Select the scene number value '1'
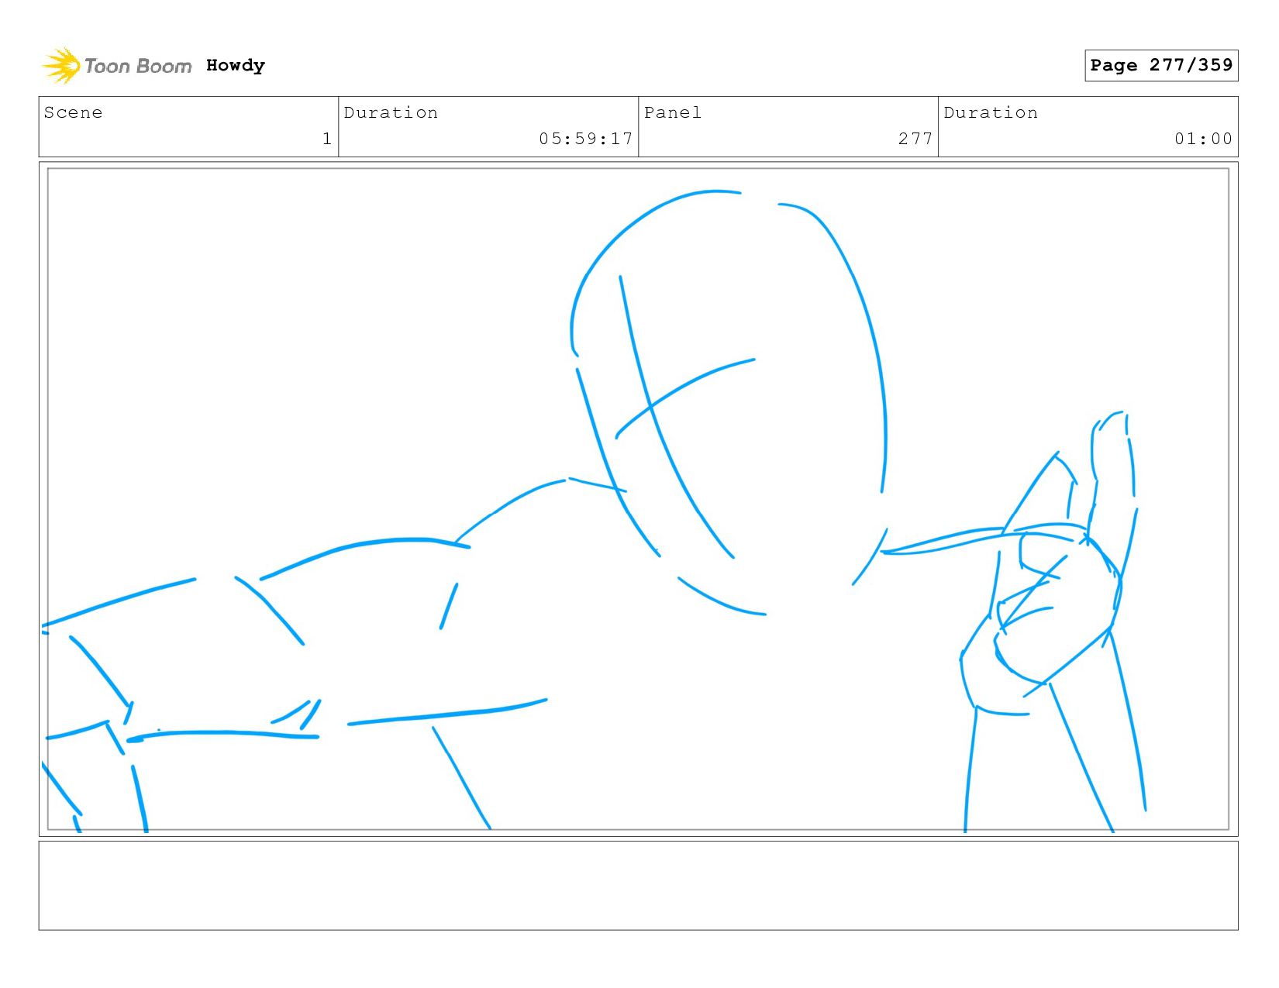1279x988 pixels. coord(327,139)
